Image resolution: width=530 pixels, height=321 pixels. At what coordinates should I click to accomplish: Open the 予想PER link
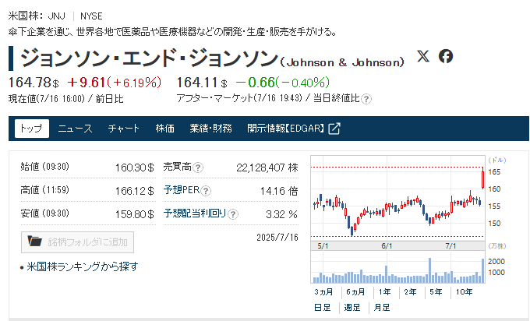point(182,190)
